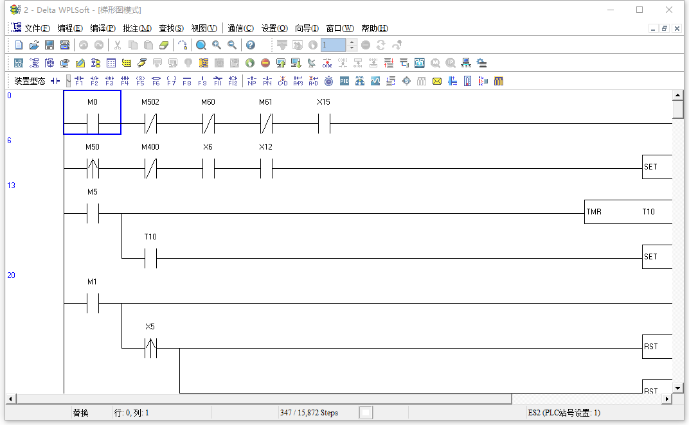Click the network communication setup icon

tap(466, 63)
